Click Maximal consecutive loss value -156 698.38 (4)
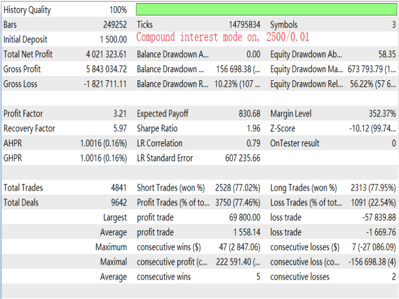This screenshot has height=299, width=399. tap(372, 262)
